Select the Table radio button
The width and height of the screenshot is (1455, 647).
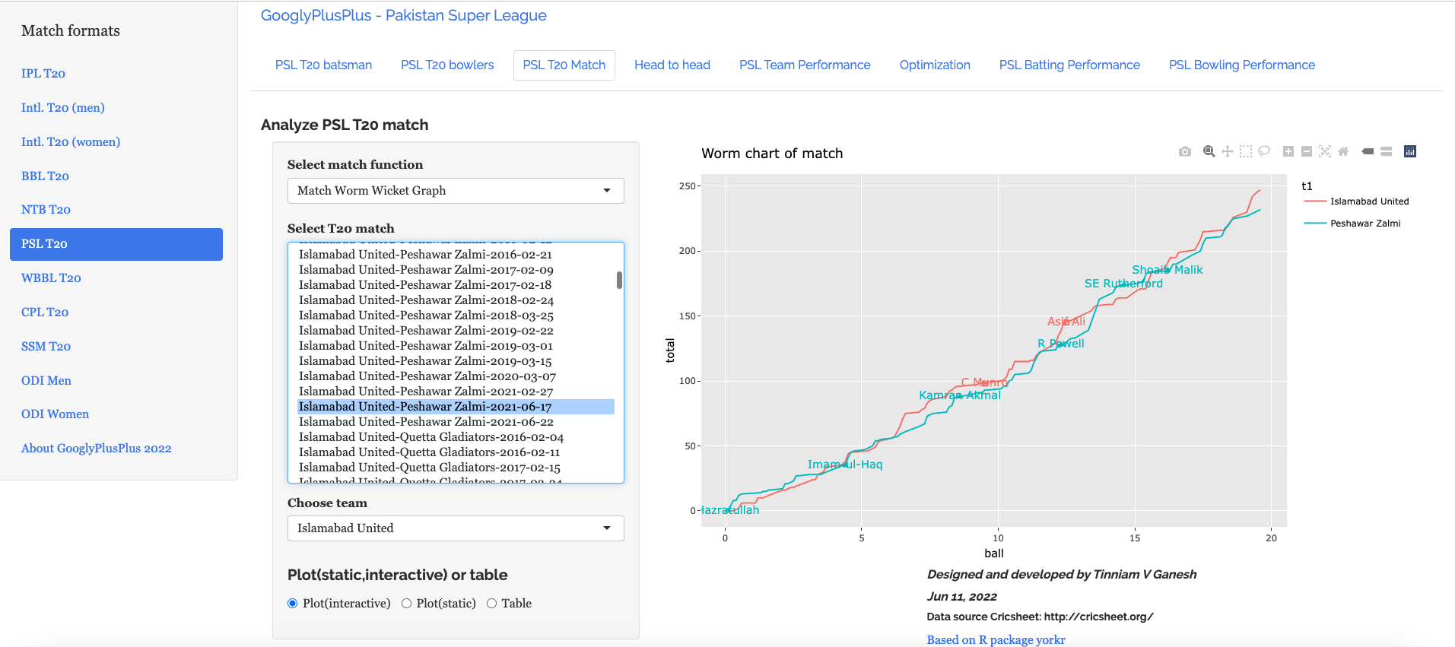tap(492, 604)
